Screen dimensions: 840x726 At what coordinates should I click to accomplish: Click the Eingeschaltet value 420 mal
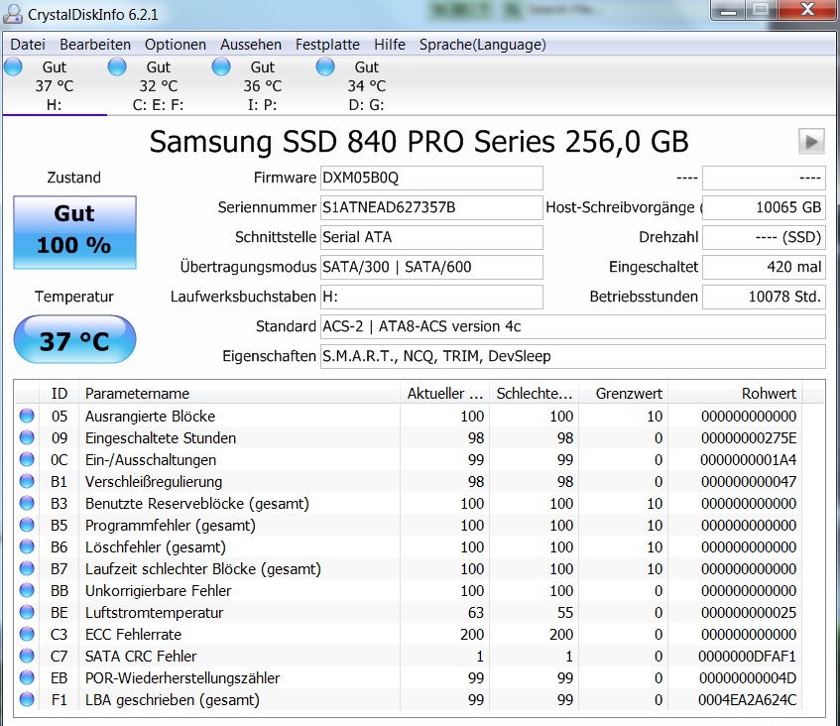(764, 267)
